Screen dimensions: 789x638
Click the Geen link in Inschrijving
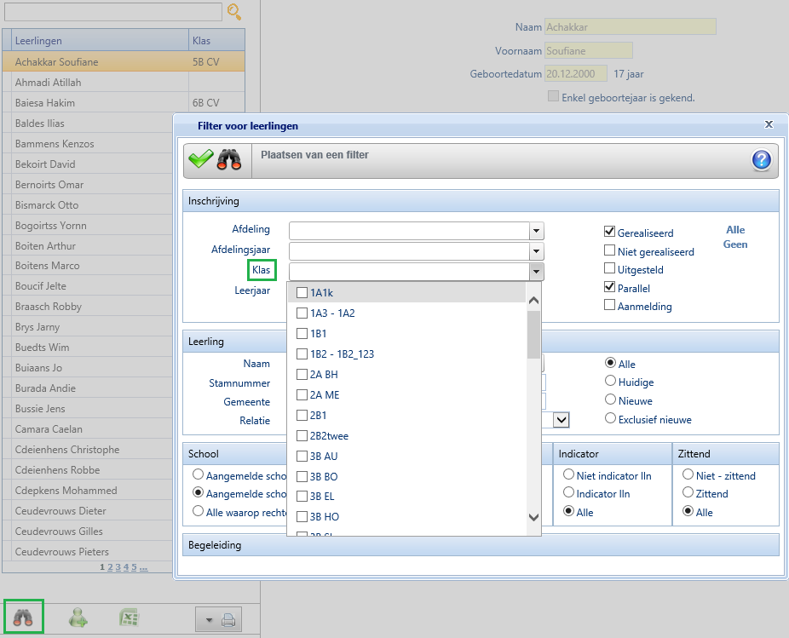(734, 244)
